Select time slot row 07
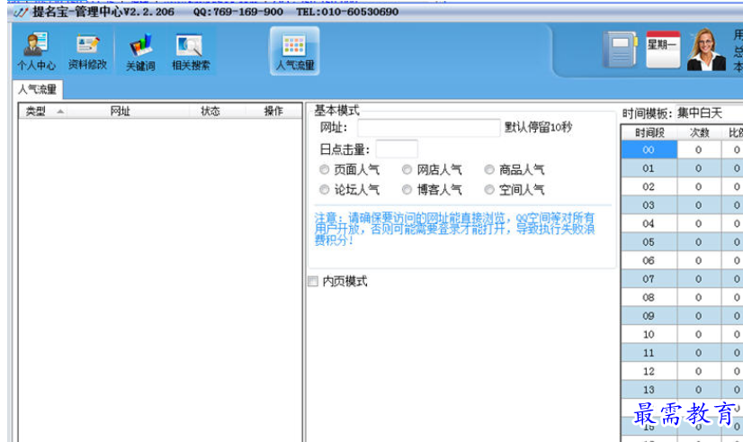 pyautogui.click(x=649, y=279)
